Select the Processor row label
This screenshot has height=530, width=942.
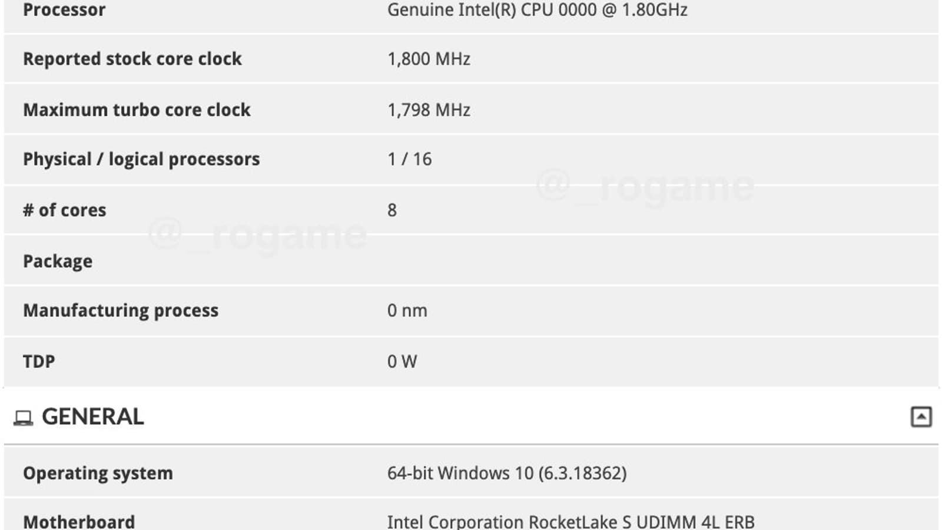[x=64, y=10]
